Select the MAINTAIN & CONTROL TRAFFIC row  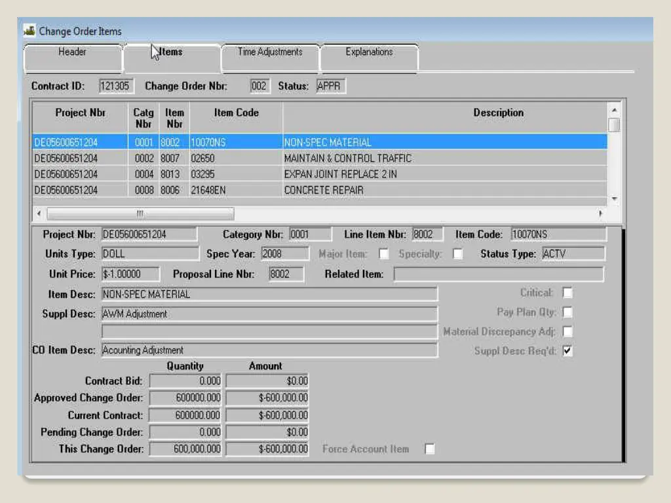click(x=320, y=158)
